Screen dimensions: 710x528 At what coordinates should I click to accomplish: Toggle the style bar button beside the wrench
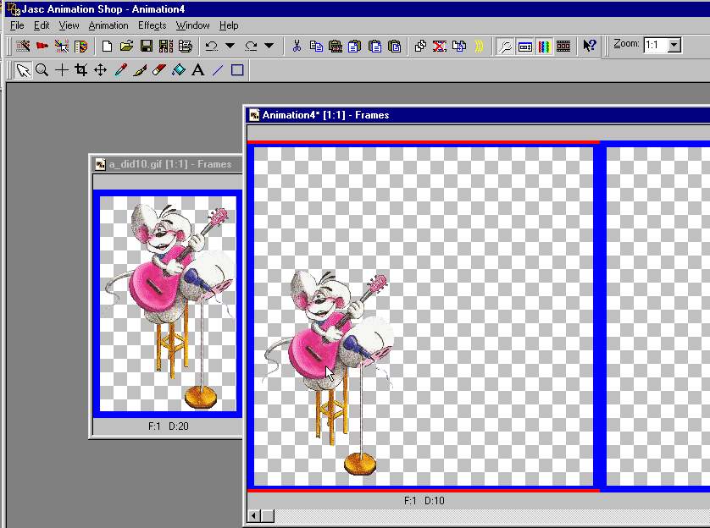(x=524, y=46)
